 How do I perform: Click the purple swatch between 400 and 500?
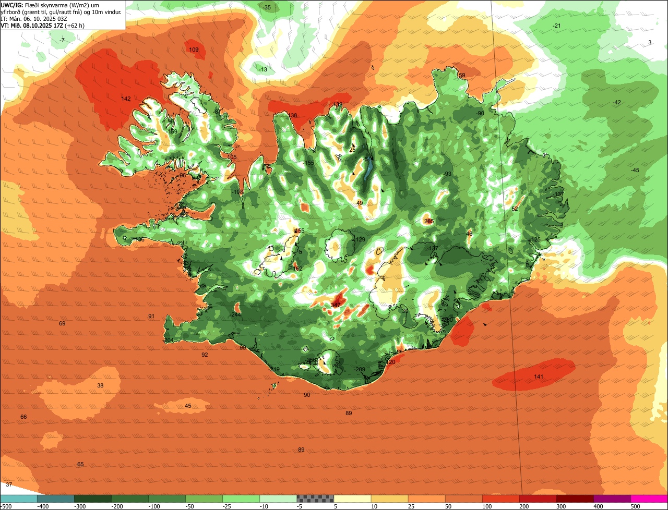612,498
